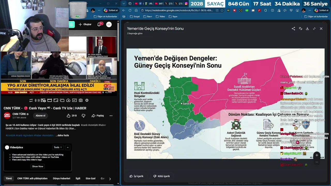Open the YouTube account avatar
Image resolution: width=331 pixels, height=186 pixels.
[109, 24]
